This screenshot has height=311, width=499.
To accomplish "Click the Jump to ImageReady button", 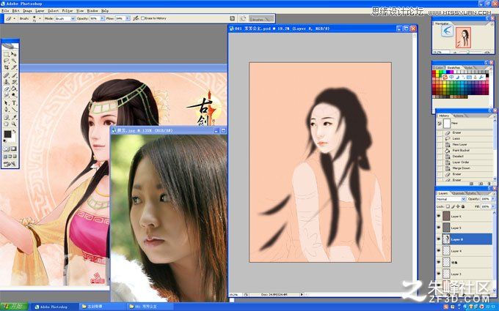I will coord(10,164).
